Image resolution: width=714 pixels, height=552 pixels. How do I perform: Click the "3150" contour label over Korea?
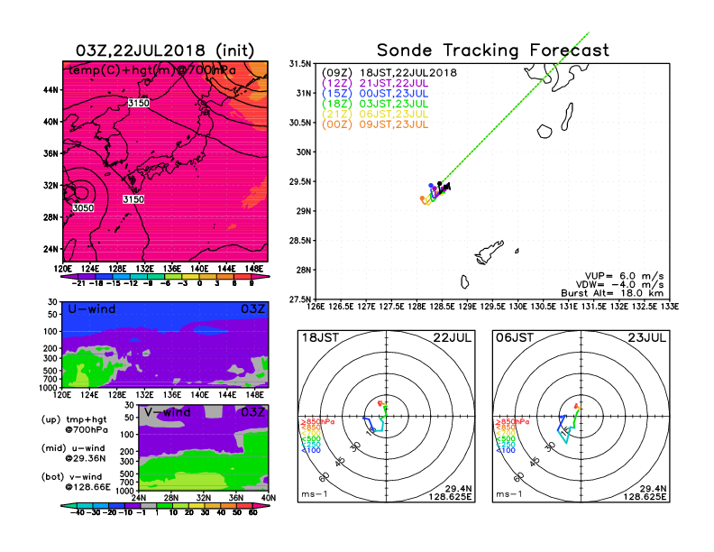[x=139, y=103]
